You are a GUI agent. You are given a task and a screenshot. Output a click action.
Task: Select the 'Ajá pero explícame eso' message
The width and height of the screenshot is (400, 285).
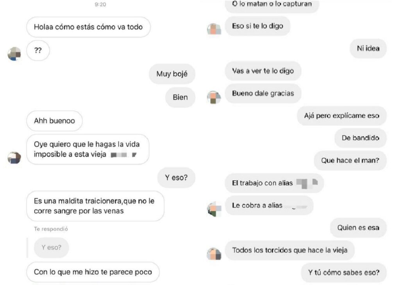click(341, 116)
